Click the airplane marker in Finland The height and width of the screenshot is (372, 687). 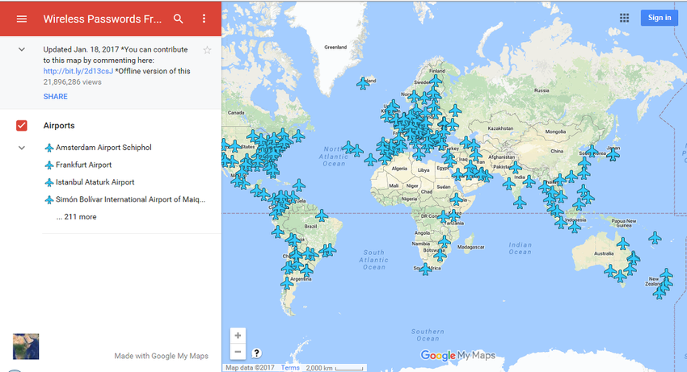tap(436, 81)
